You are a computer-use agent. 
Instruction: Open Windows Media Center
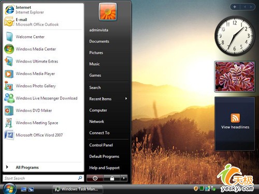[x=43, y=49]
